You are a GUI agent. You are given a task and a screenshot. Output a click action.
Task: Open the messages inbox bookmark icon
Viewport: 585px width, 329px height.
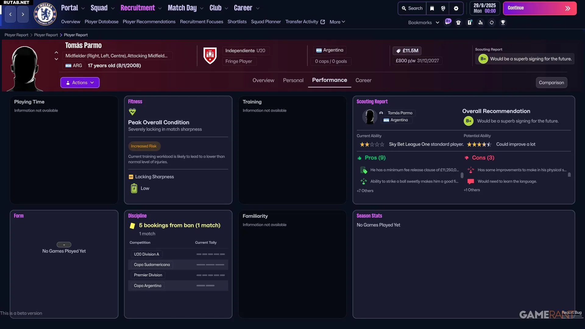448,22
